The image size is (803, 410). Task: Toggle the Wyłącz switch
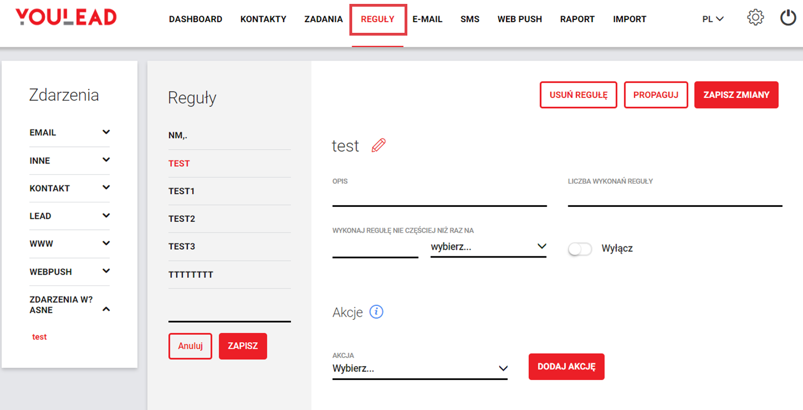(x=580, y=249)
